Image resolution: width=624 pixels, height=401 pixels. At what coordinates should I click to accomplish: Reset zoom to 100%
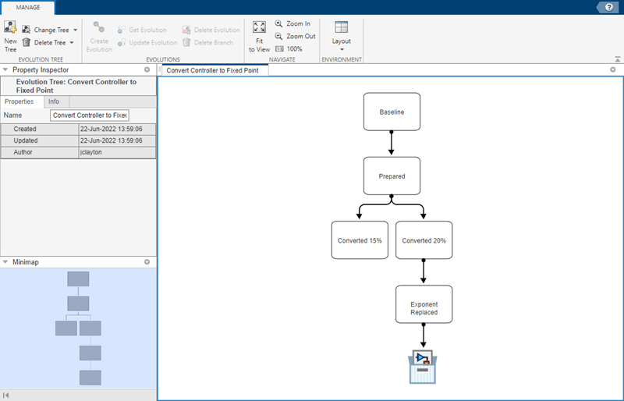pyautogui.click(x=289, y=49)
